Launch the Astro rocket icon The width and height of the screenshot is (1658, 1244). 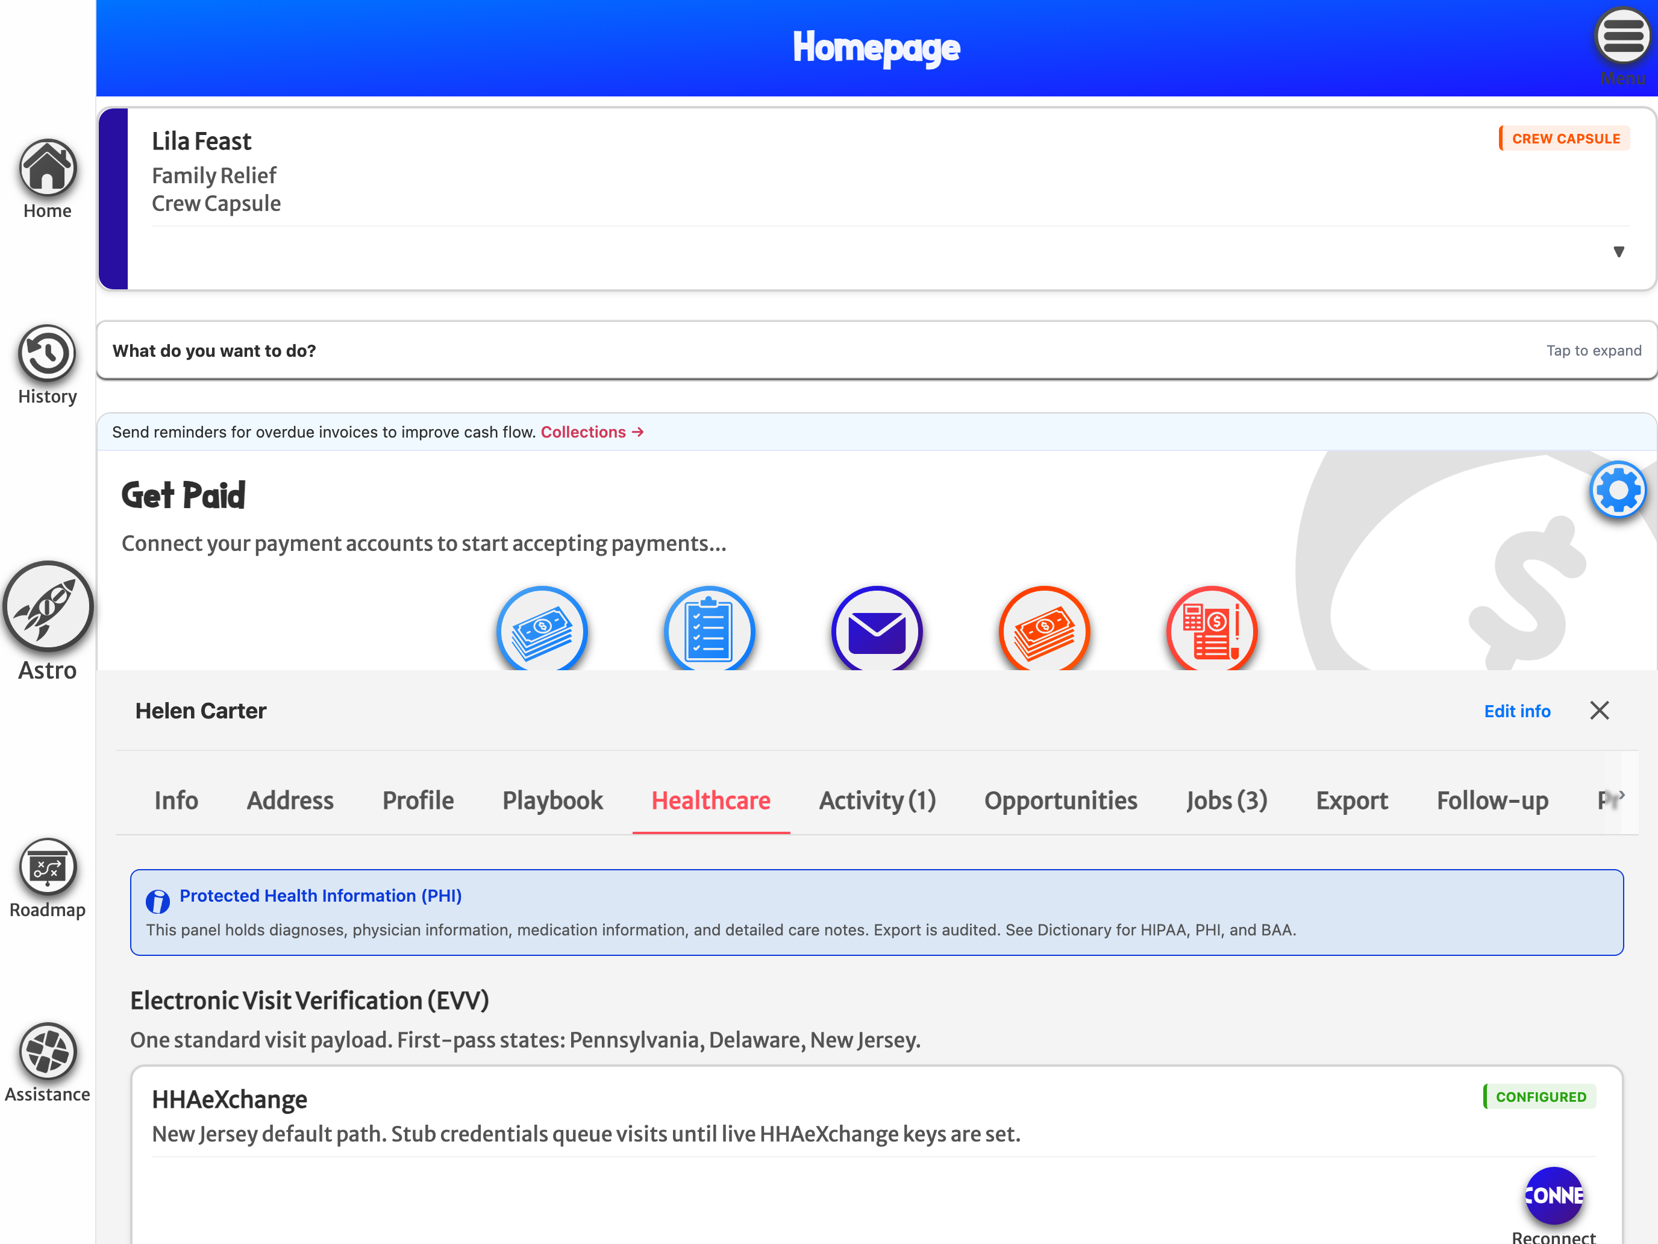pyautogui.click(x=47, y=606)
